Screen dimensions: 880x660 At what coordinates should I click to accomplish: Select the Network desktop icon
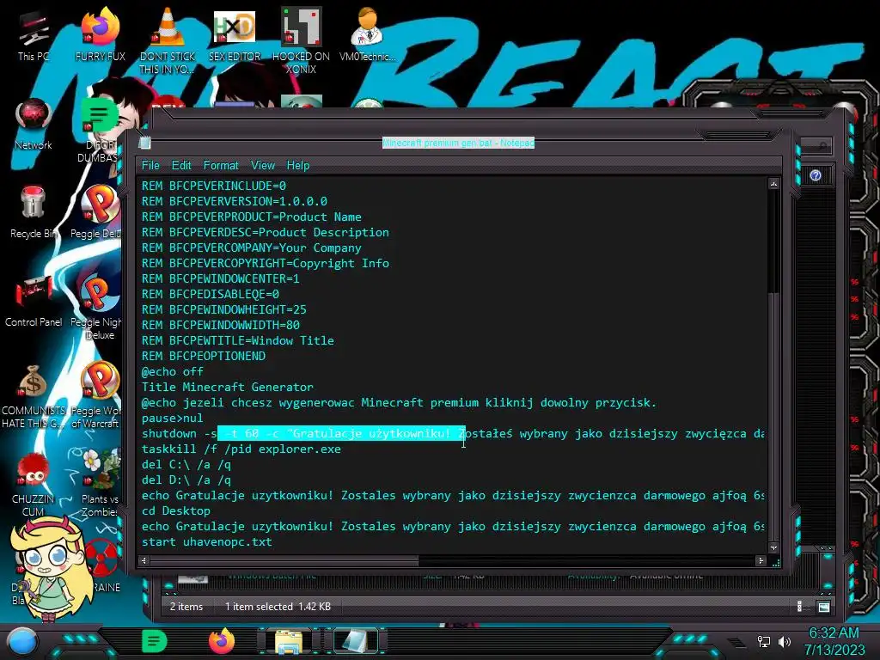[x=34, y=124]
